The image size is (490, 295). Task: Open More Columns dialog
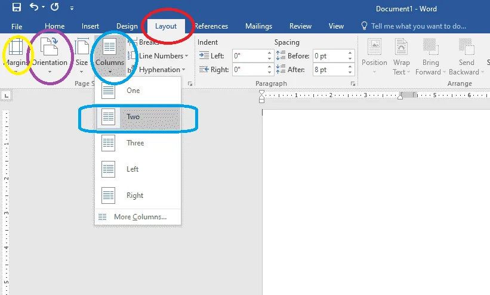138,217
